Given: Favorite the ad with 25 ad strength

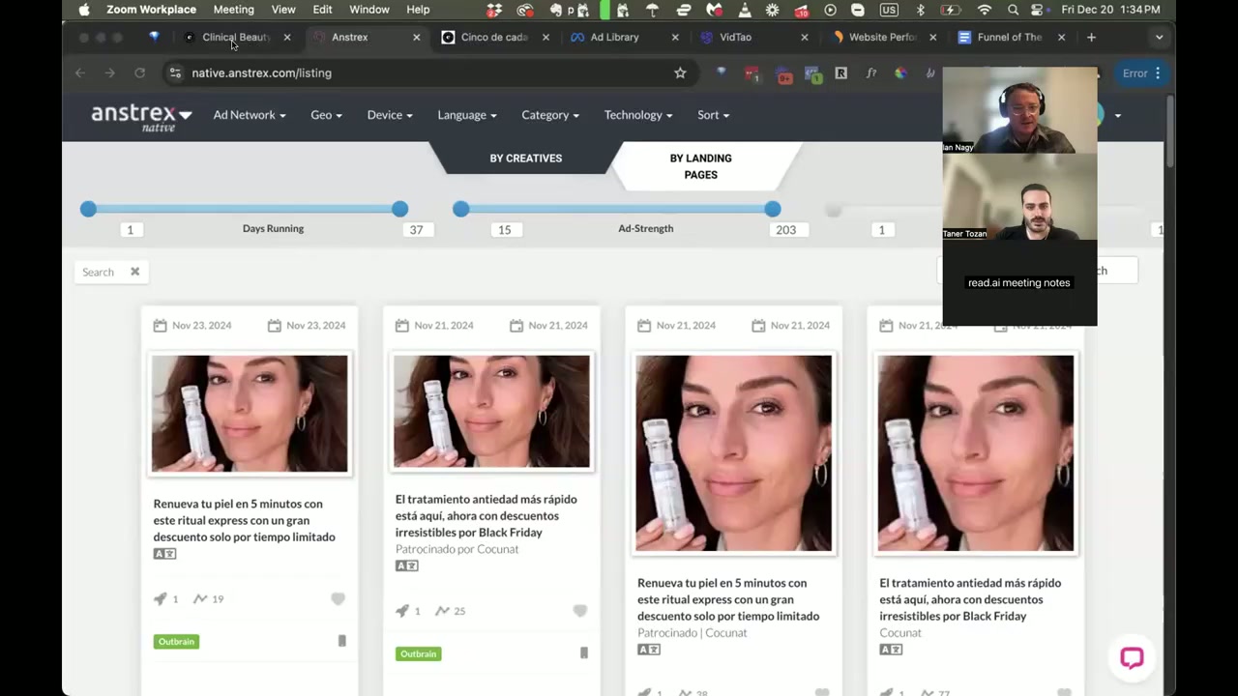Looking at the screenshot, I should (x=579, y=611).
